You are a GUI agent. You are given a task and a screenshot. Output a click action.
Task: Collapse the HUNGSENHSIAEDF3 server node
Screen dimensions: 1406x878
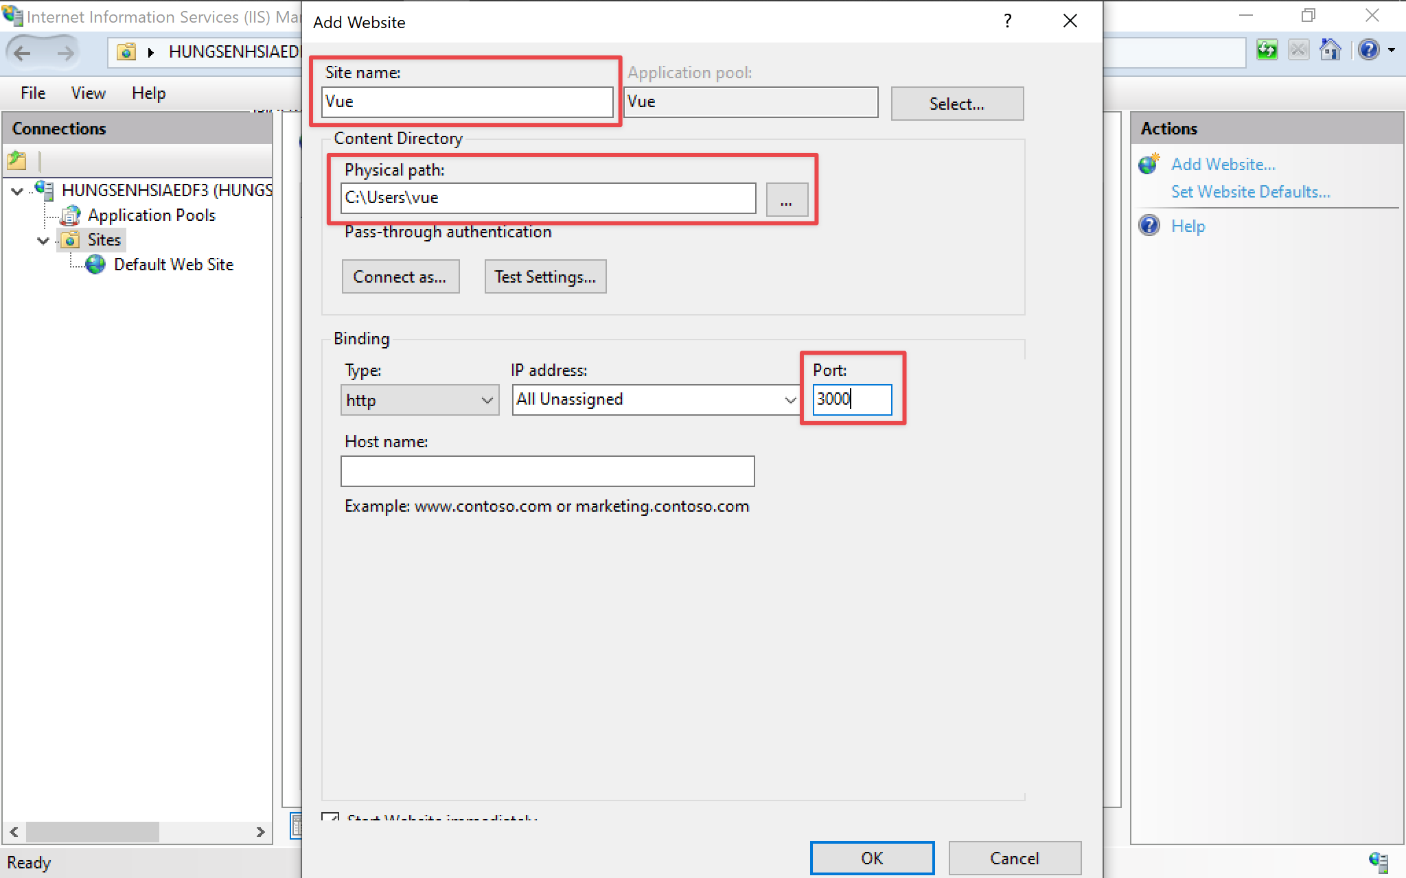(18, 191)
